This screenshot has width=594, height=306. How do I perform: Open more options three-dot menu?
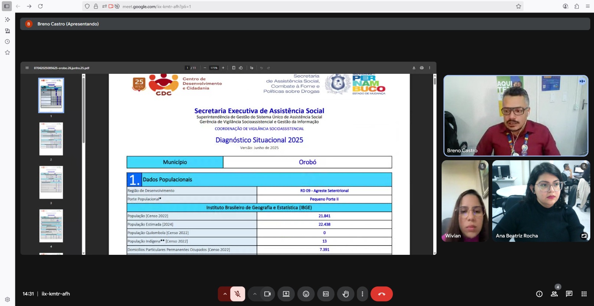pyautogui.click(x=362, y=294)
